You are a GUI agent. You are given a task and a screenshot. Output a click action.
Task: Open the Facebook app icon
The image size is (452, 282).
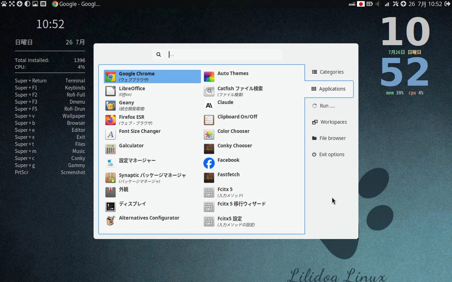209,163
